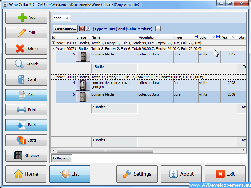Open the 3D view cellar icon
The image size is (251, 188).
(x=19, y=155)
